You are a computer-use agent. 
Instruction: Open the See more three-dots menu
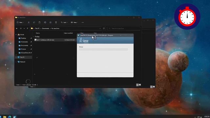click(x=83, y=23)
